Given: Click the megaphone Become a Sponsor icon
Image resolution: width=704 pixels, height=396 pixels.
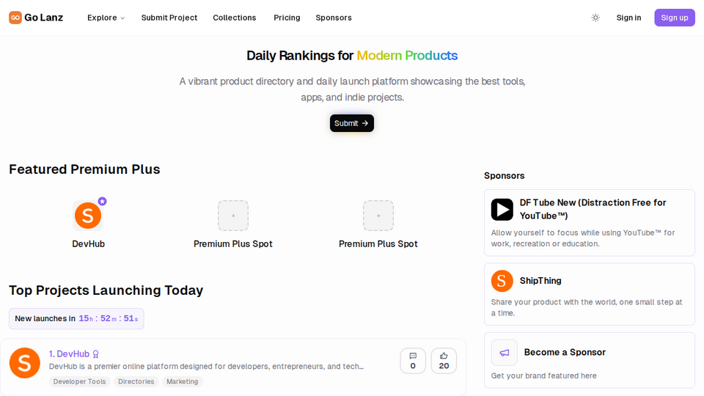Looking at the screenshot, I should click(x=505, y=353).
